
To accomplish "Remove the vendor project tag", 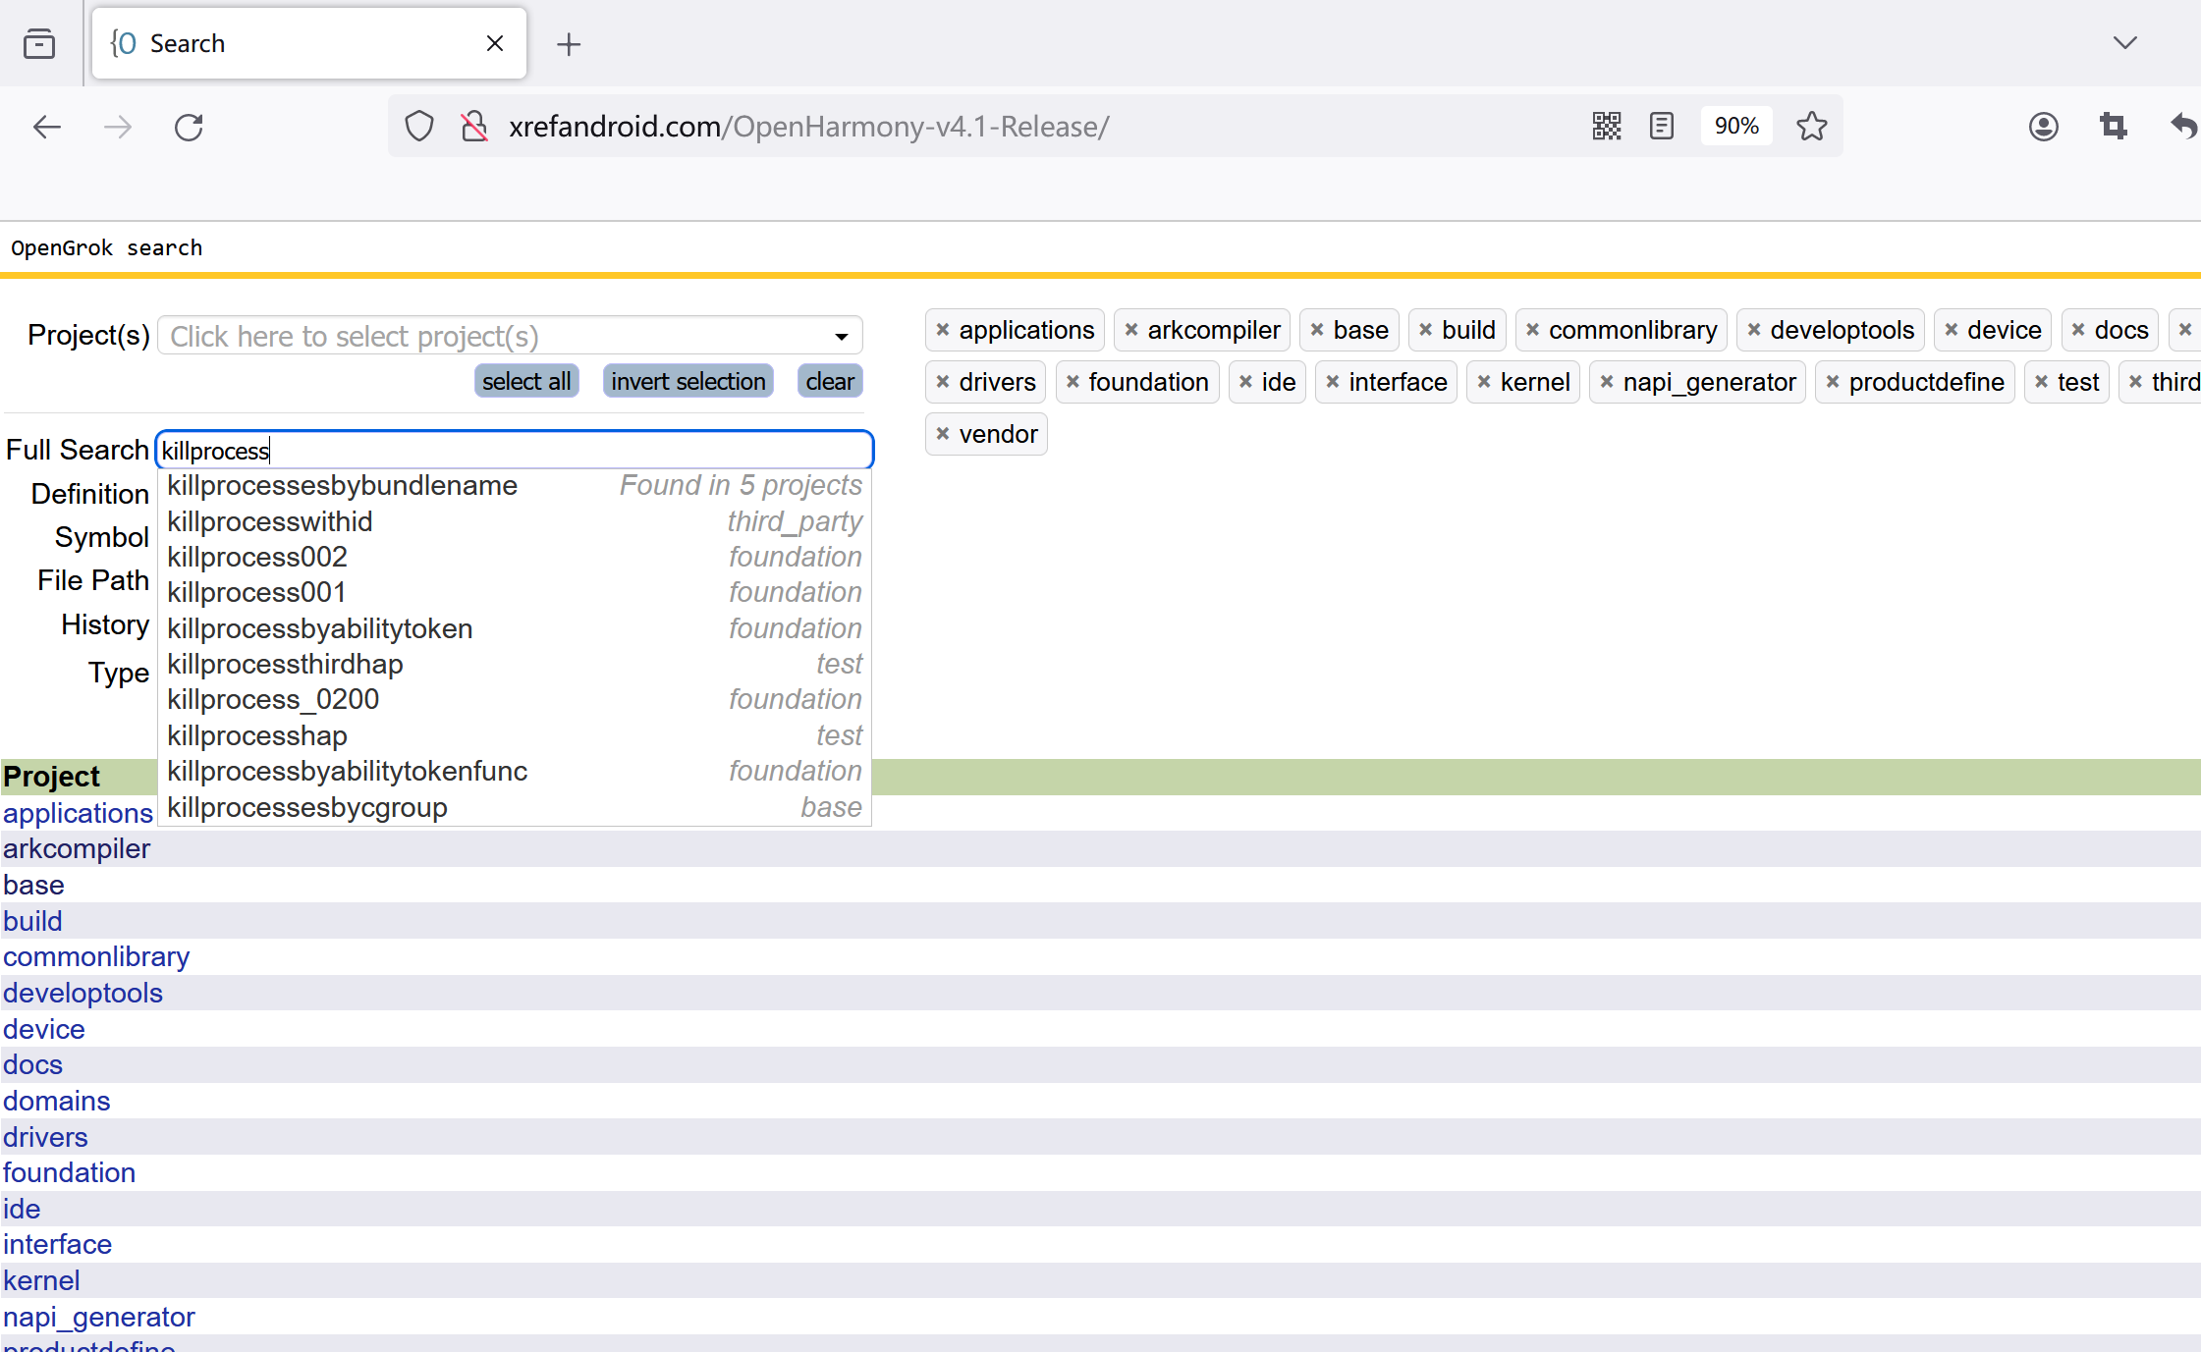I will click(943, 434).
